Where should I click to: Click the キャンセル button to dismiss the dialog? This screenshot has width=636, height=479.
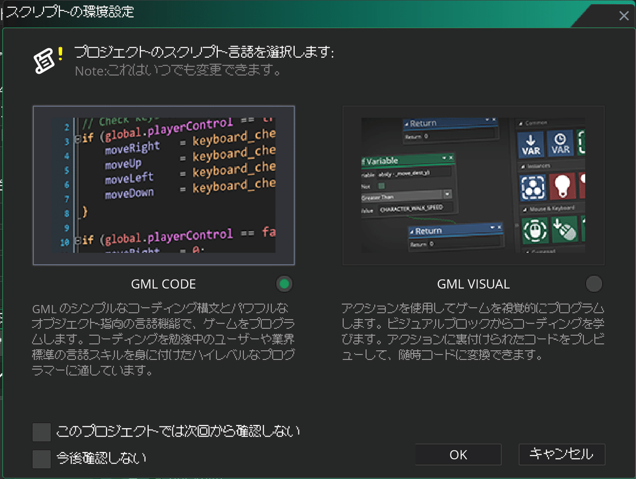[x=562, y=454]
